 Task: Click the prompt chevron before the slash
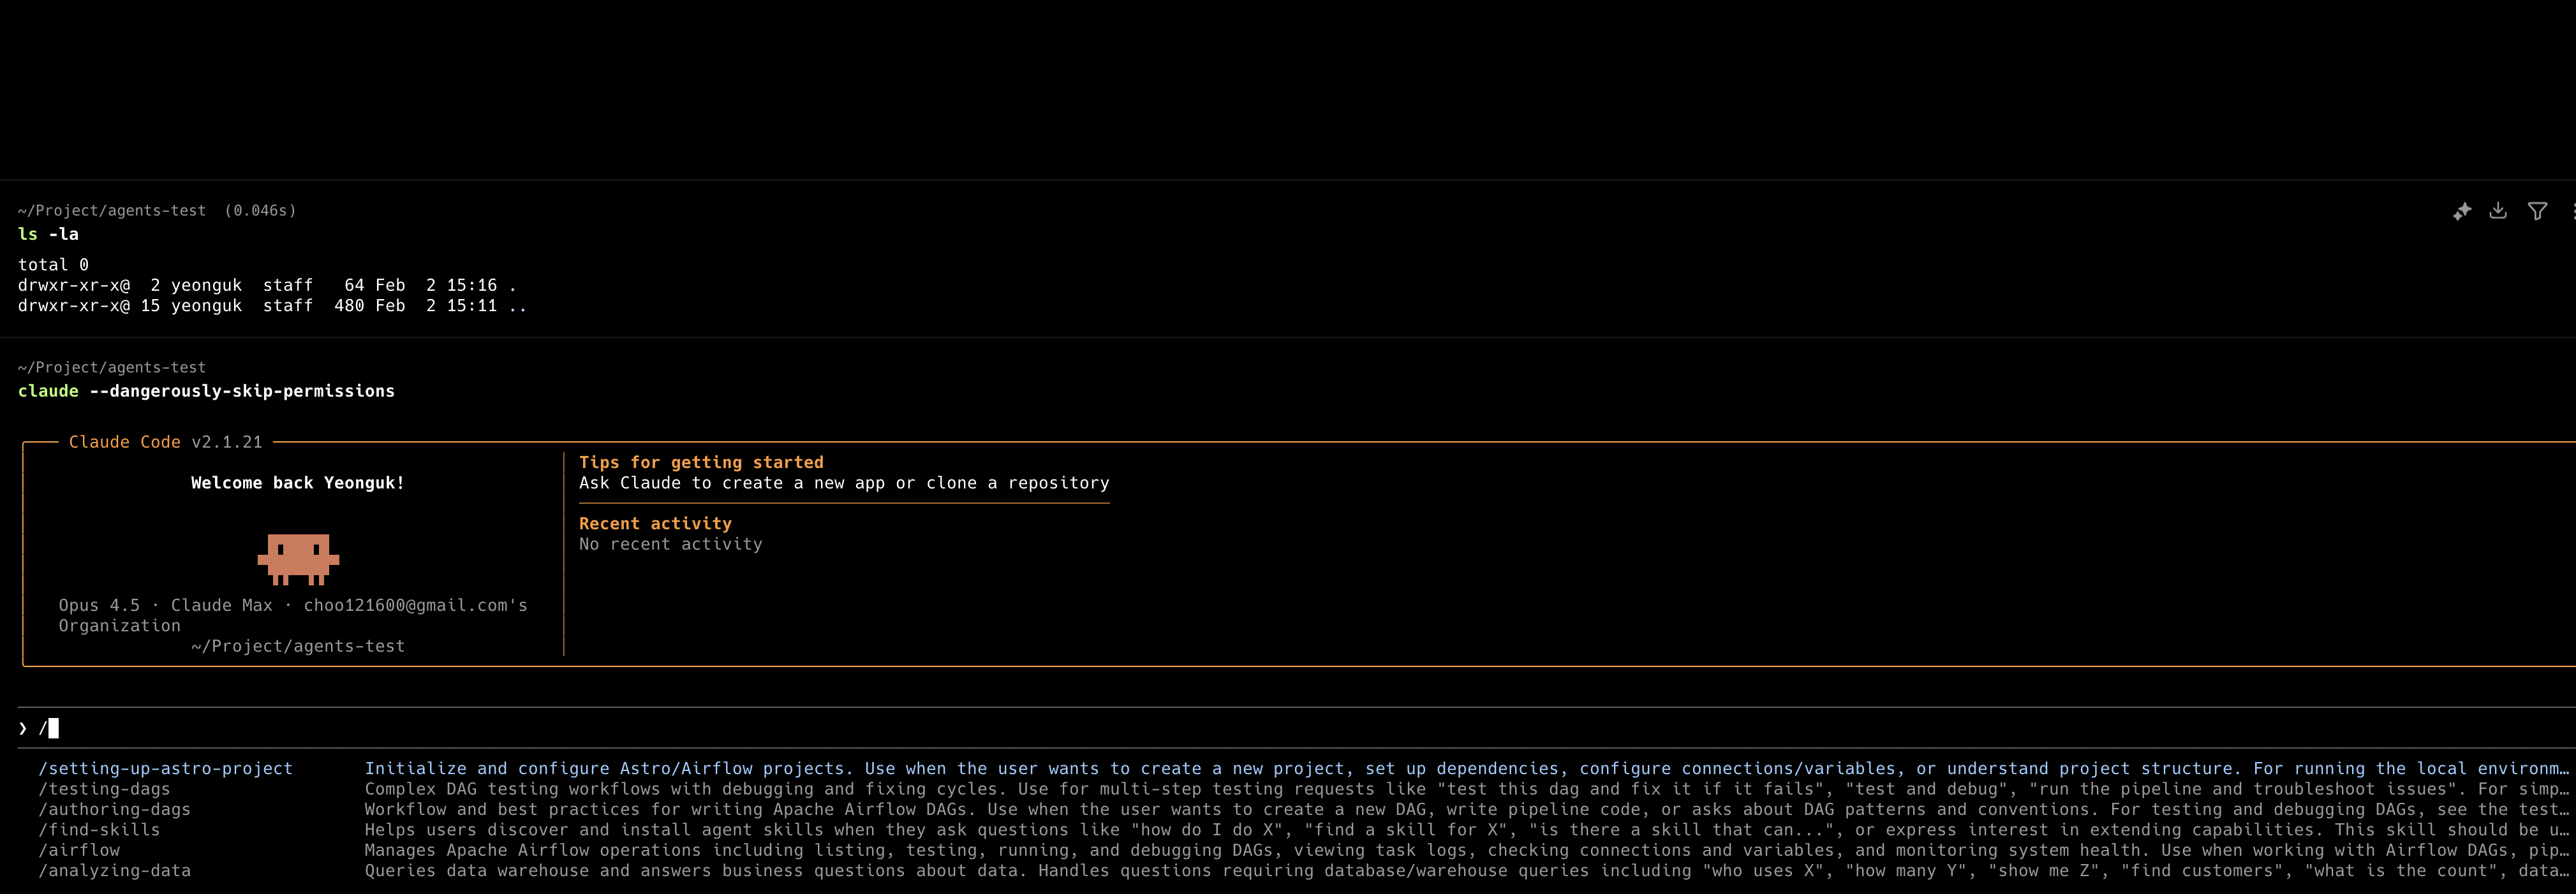pos(23,728)
